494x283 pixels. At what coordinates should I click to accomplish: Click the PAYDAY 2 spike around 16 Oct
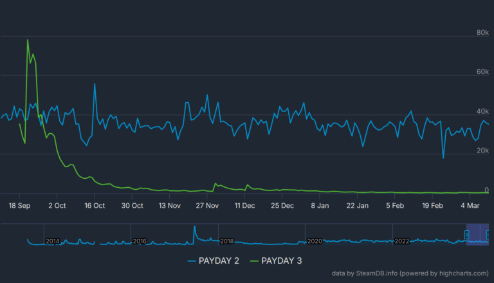click(95, 84)
